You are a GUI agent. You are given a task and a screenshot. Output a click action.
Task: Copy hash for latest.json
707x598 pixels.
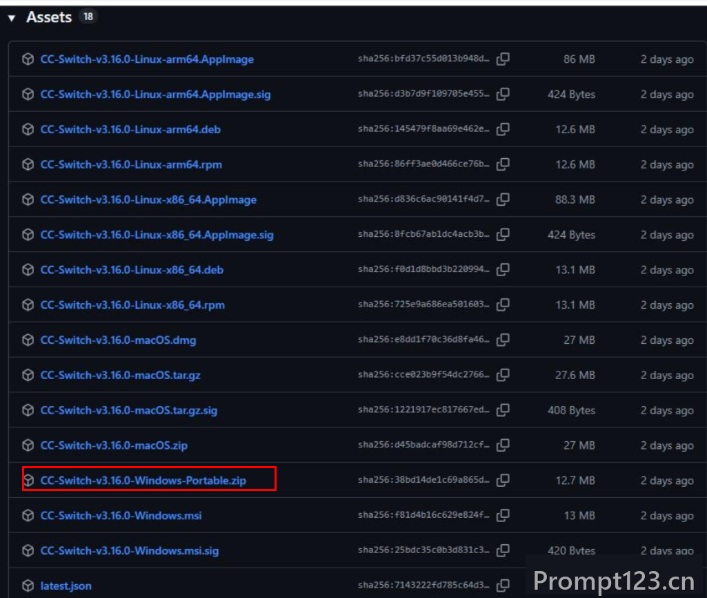503,586
